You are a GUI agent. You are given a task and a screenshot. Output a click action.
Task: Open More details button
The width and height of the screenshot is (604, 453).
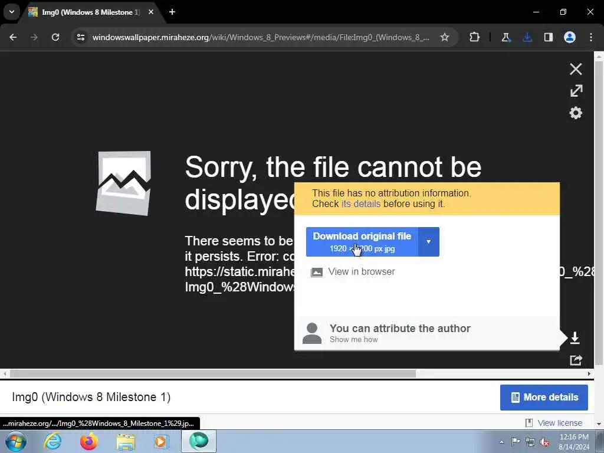(544, 397)
